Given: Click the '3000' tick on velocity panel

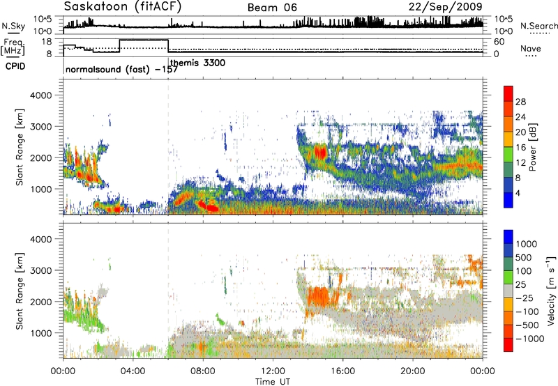Looking at the screenshot, I should pyautogui.click(x=40, y=270).
